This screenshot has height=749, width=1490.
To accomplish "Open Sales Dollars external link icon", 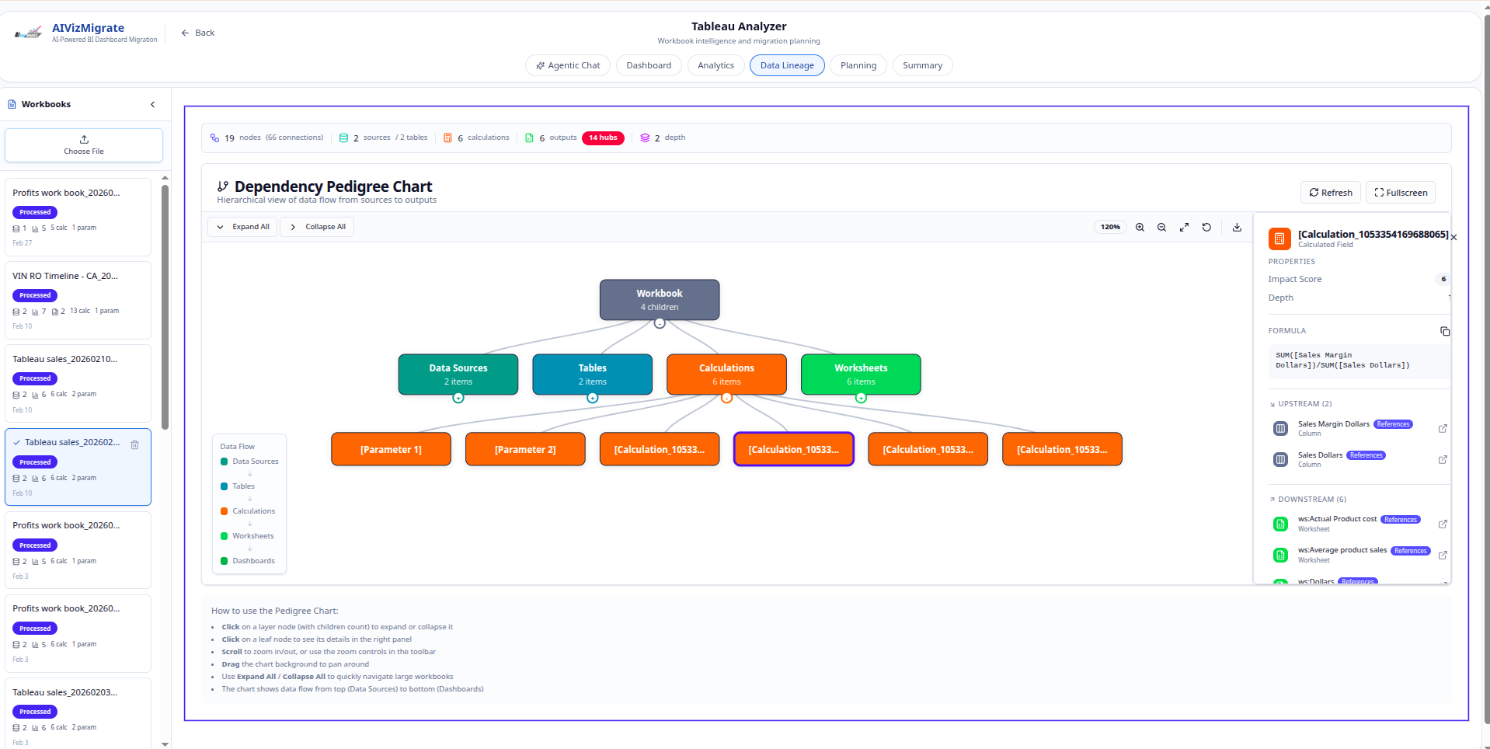I will (x=1443, y=459).
